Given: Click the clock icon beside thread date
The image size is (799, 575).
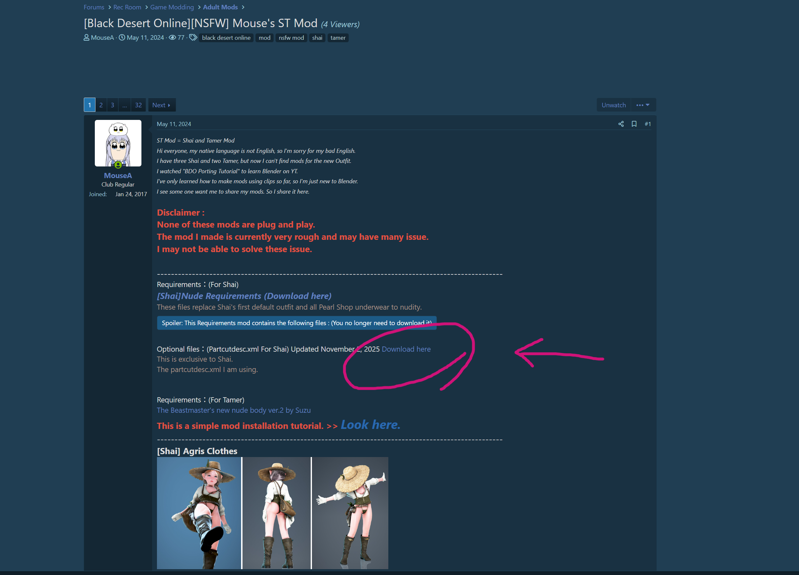Looking at the screenshot, I should click(x=122, y=37).
